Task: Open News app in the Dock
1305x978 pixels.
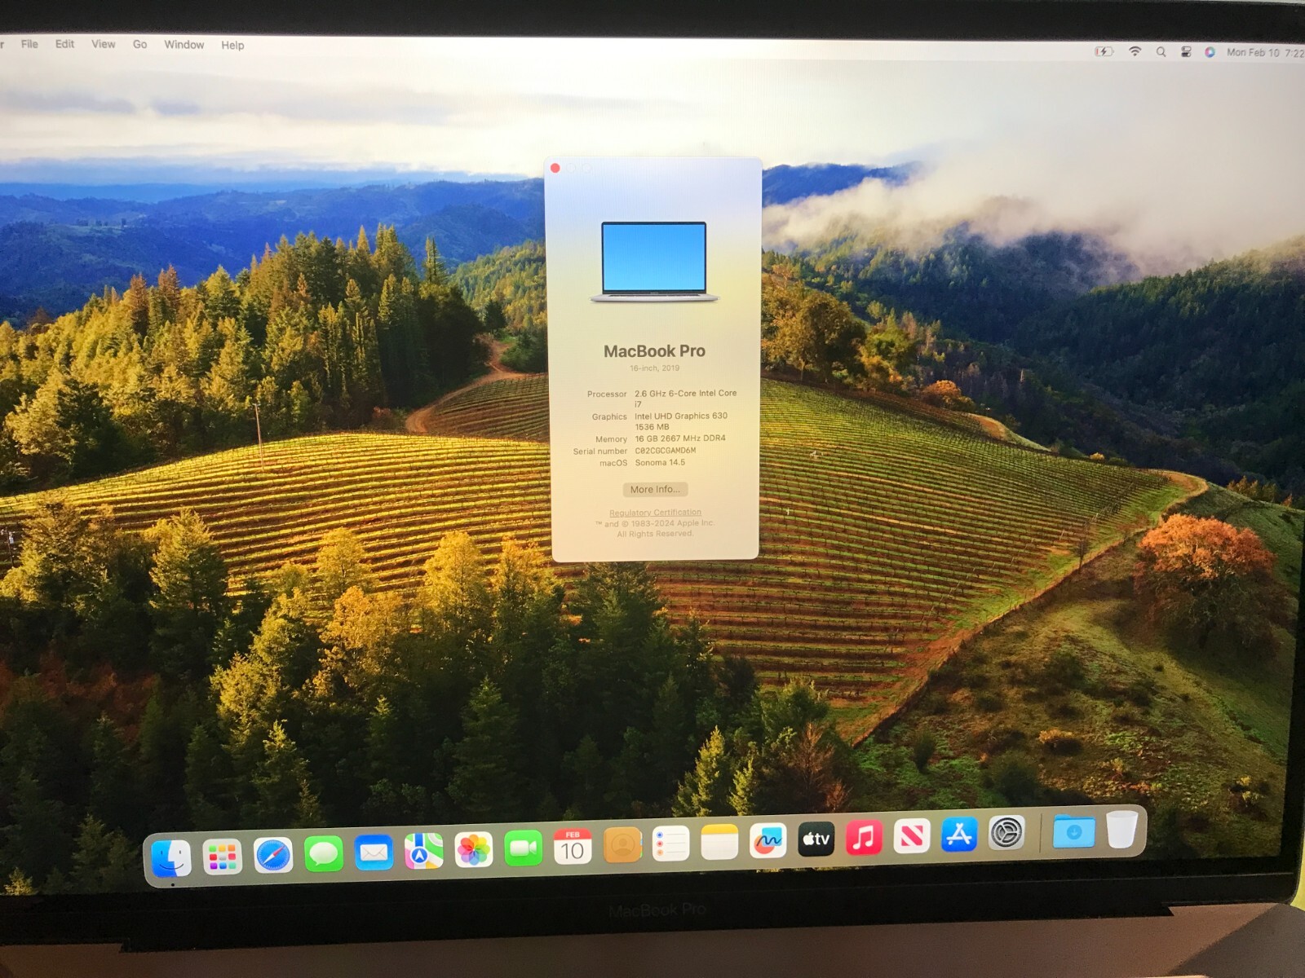Action: [x=912, y=835]
